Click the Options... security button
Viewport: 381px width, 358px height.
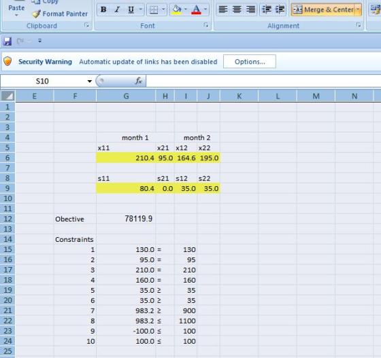click(x=250, y=62)
